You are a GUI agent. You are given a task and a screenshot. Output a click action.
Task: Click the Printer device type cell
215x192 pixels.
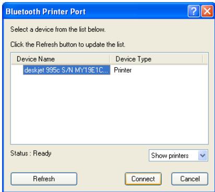click(x=123, y=70)
